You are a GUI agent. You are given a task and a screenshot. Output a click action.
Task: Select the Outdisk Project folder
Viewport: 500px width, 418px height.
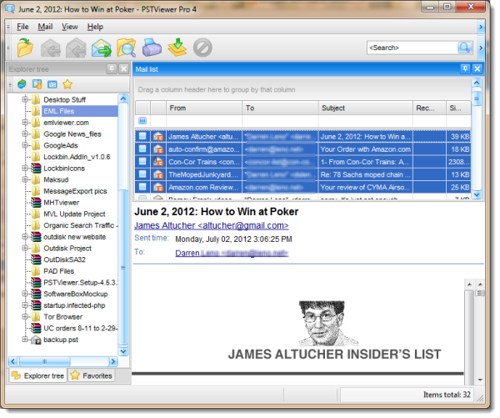click(67, 248)
